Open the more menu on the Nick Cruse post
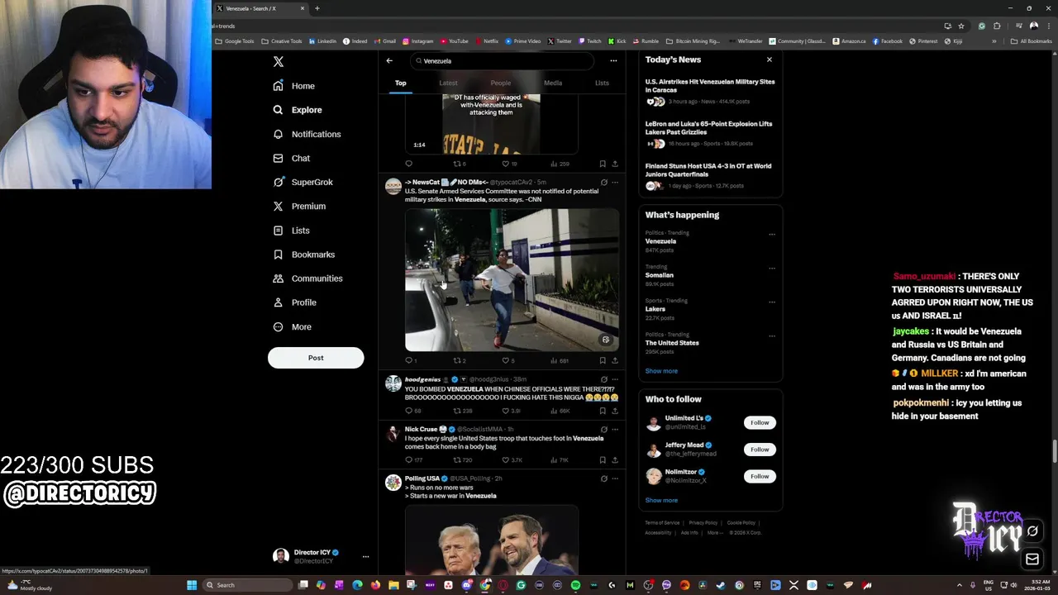1058x595 pixels. pyautogui.click(x=614, y=430)
